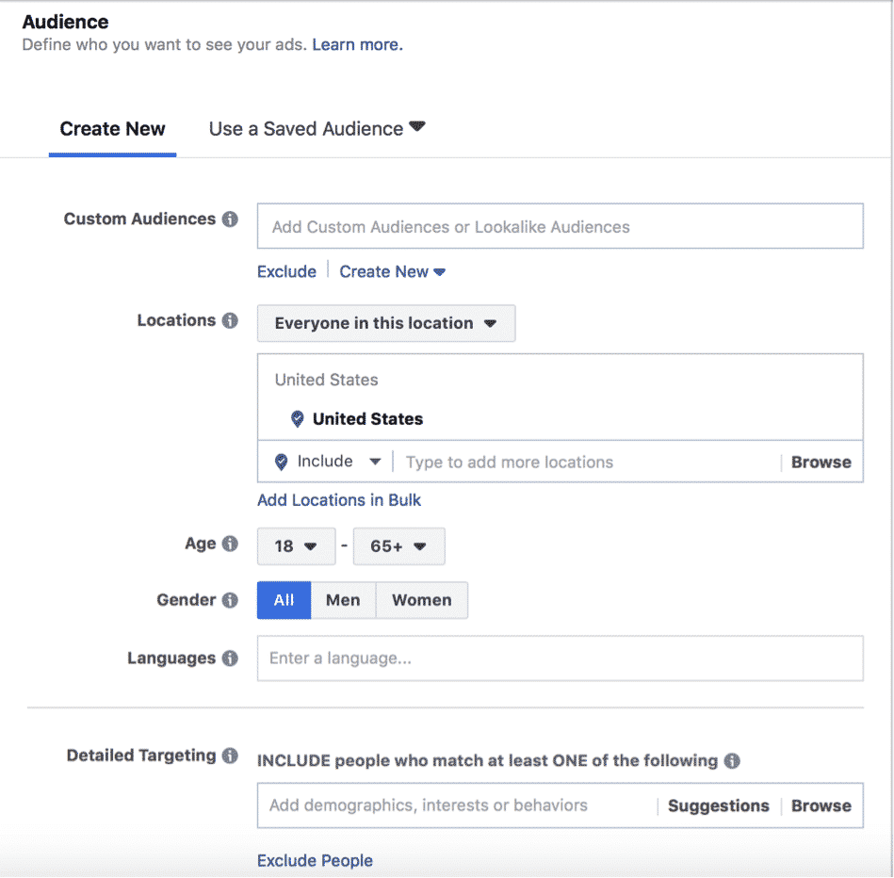Screen dimensions: 894x878
Task: Open the Include locations dropdown
Action: (328, 462)
